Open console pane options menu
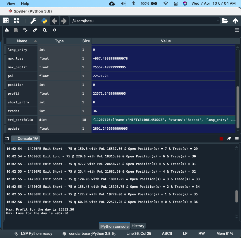Screen dimensions: 241x238 (x=237, y=139)
